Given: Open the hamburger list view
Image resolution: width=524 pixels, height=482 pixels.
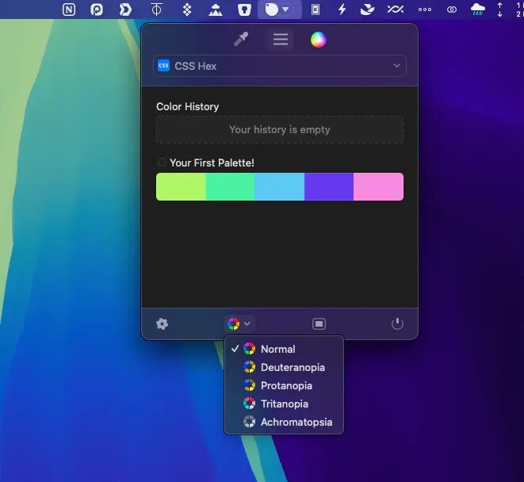Looking at the screenshot, I should pyautogui.click(x=280, y=40).
